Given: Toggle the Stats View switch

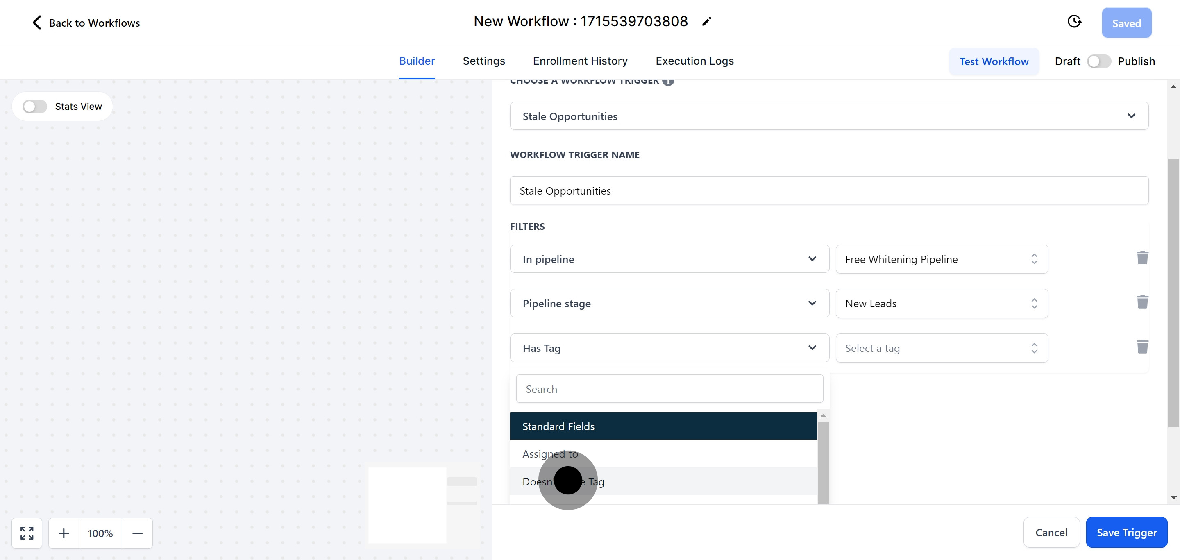Looking at the screenshot, I should 35,107.
